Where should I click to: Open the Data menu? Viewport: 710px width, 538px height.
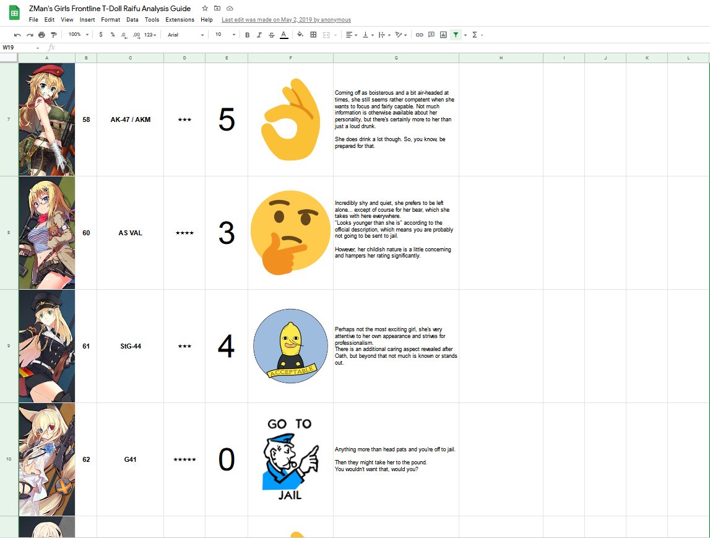[x=132, y=20]
